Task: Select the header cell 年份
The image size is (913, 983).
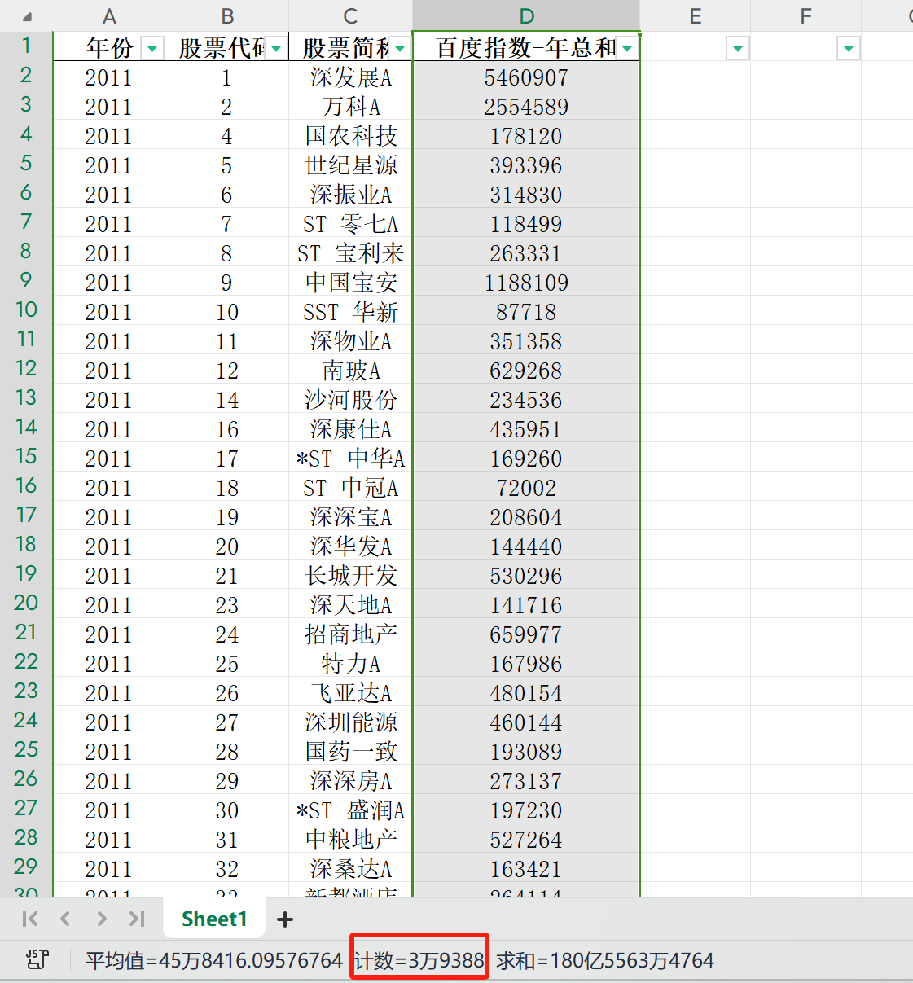Action: click(110, 48)
